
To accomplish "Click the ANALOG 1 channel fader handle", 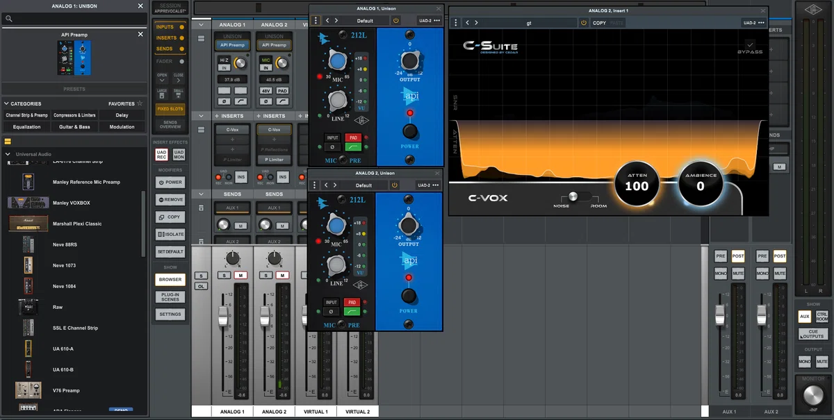I will 223,316.
